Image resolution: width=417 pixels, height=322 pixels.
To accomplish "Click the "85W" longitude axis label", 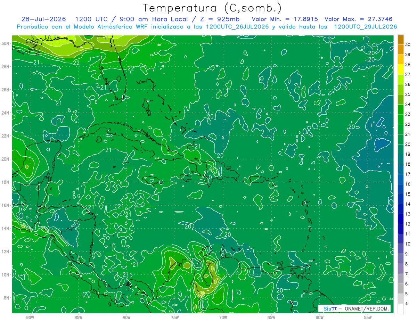I will tap(78, 317).
